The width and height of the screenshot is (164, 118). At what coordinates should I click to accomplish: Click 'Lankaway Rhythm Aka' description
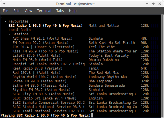coord(108,77)
